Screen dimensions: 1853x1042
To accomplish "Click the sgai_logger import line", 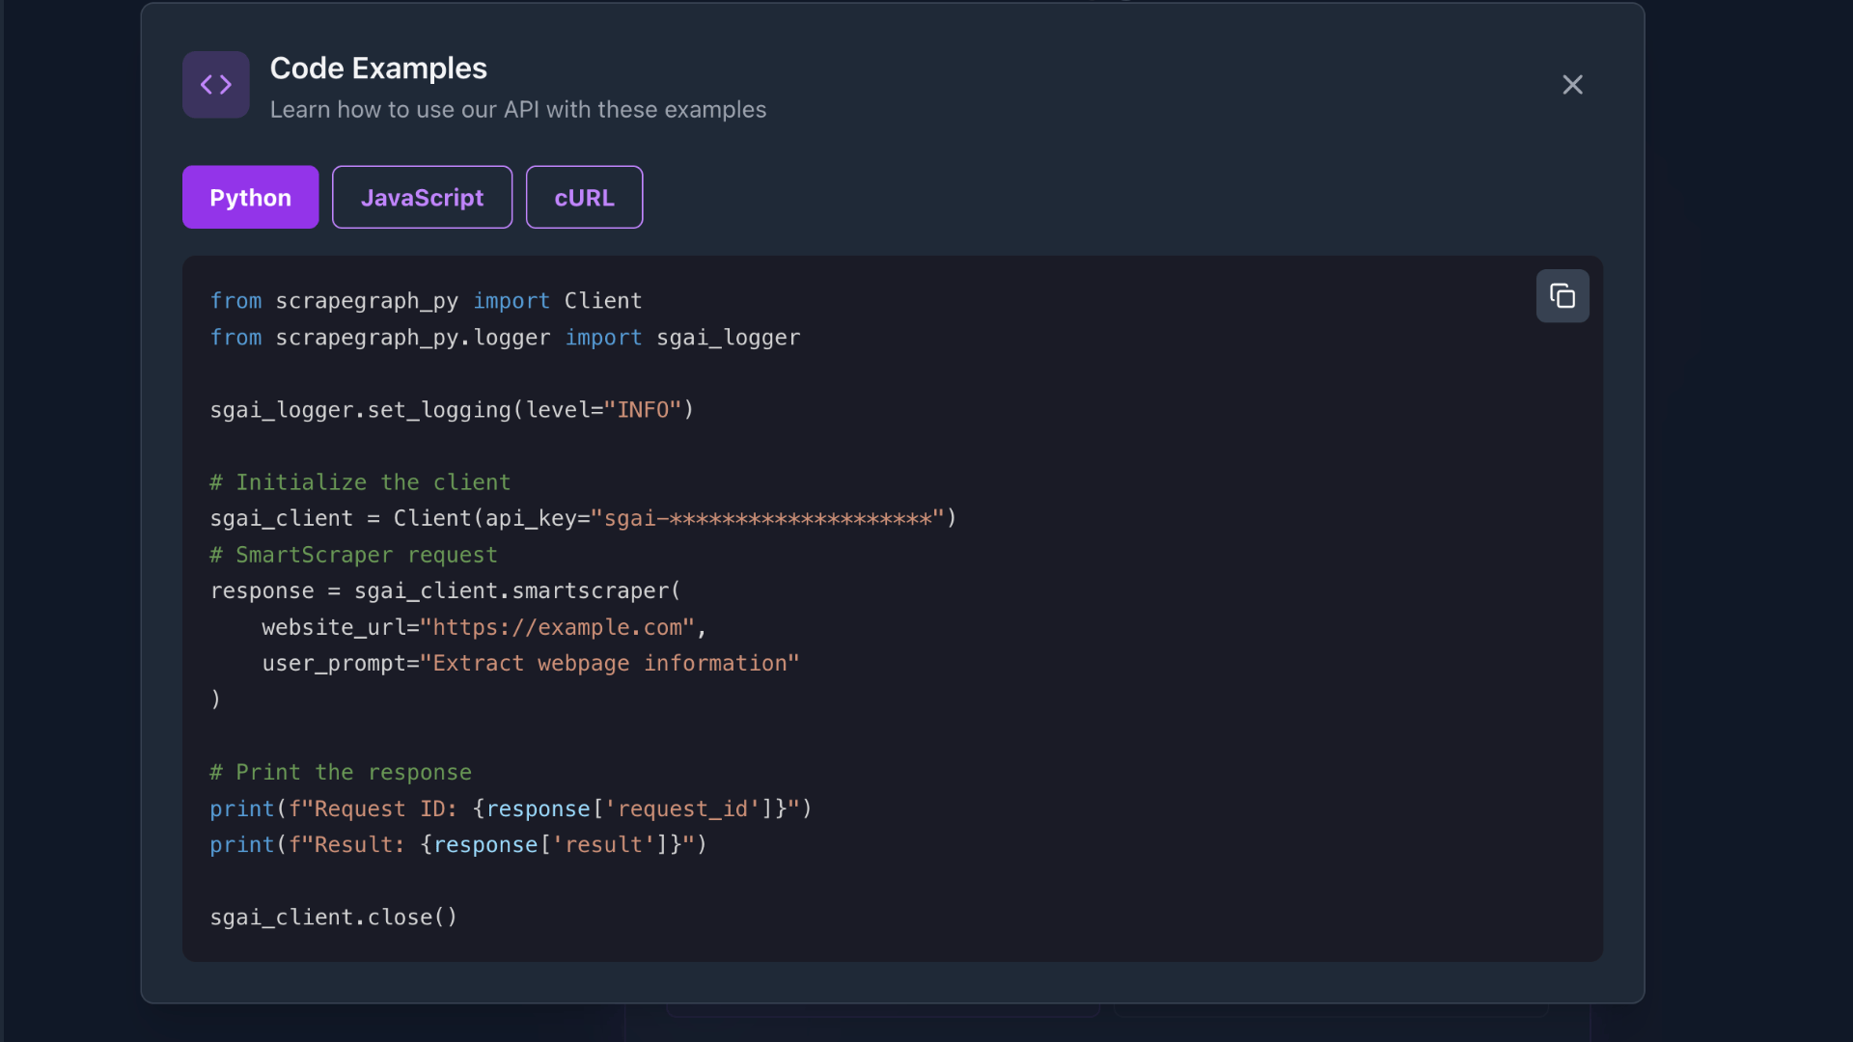I will tap(505, 338).
